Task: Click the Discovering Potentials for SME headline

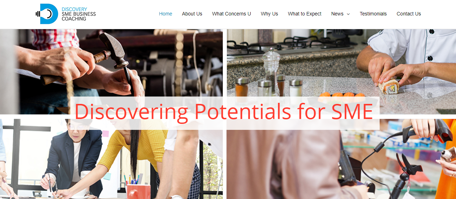Action: pyautogui.click(x=223, y=112)
